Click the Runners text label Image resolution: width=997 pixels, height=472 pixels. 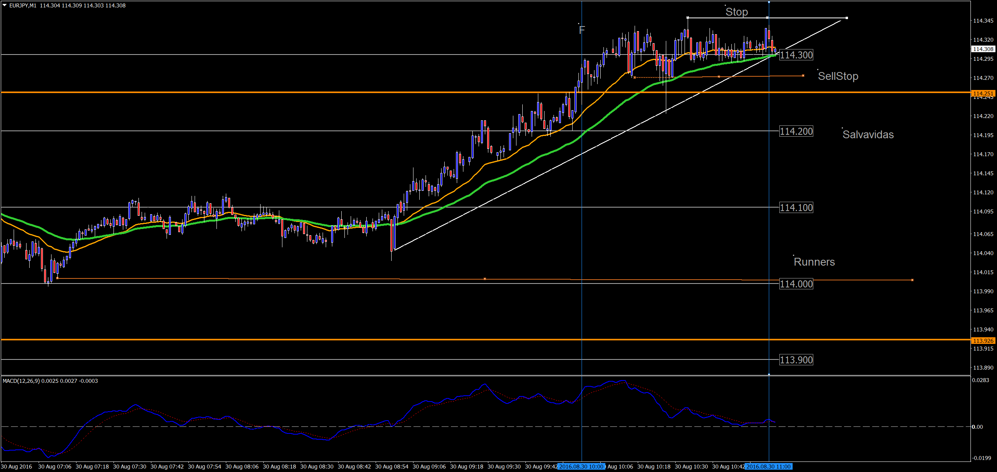click(x=814, y=262)
